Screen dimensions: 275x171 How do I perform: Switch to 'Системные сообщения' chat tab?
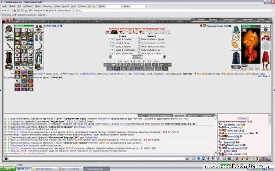tap(159, 116)
